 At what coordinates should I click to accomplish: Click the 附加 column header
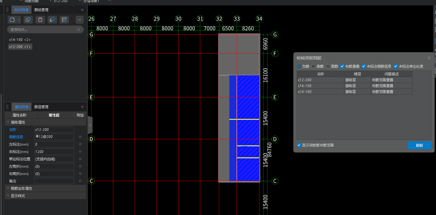click(80, 115)
